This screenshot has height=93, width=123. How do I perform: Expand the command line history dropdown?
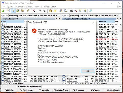pyautogui.click(x=121, y=86)
